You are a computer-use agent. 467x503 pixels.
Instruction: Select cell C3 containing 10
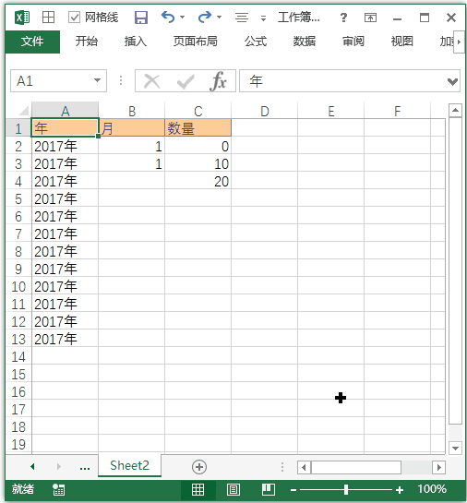click(198, 163)
